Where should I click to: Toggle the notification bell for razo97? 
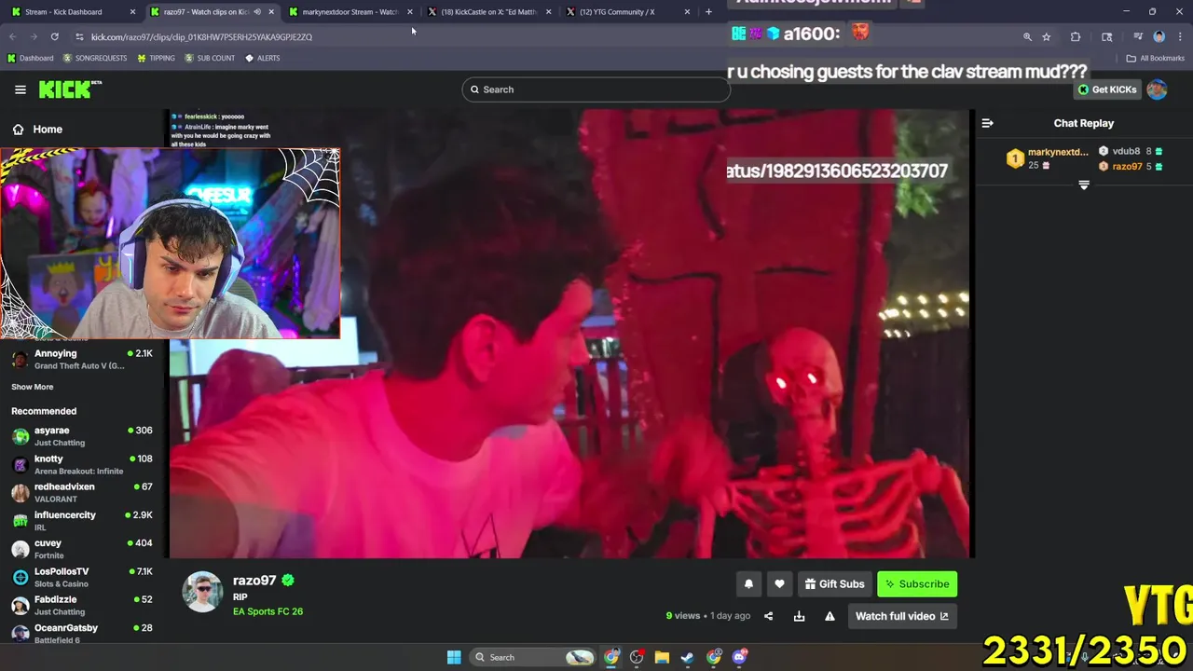coord(748,584)
